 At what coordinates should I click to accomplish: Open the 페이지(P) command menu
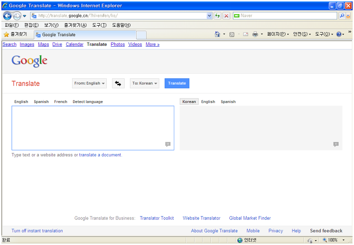(x=278, y=34)
